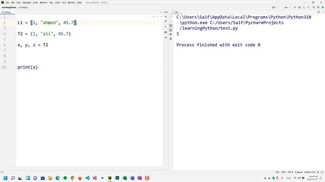Open the Tools menu
This screenshot has width=325, height=182.
57,3
